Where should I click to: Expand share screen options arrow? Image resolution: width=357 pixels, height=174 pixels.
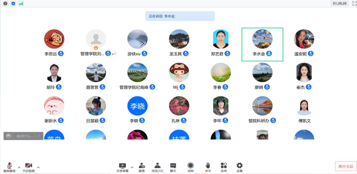click(x=132, y=167)
